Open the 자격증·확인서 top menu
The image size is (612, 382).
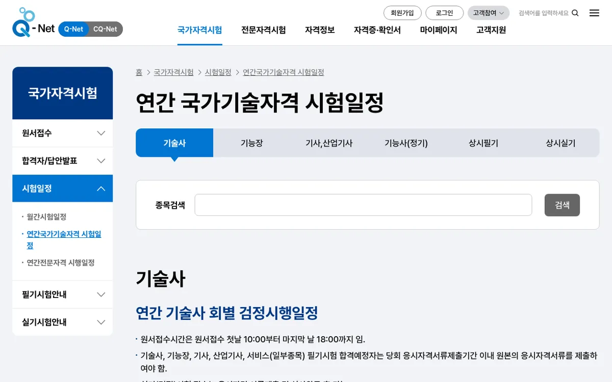(x=377, y=30)
